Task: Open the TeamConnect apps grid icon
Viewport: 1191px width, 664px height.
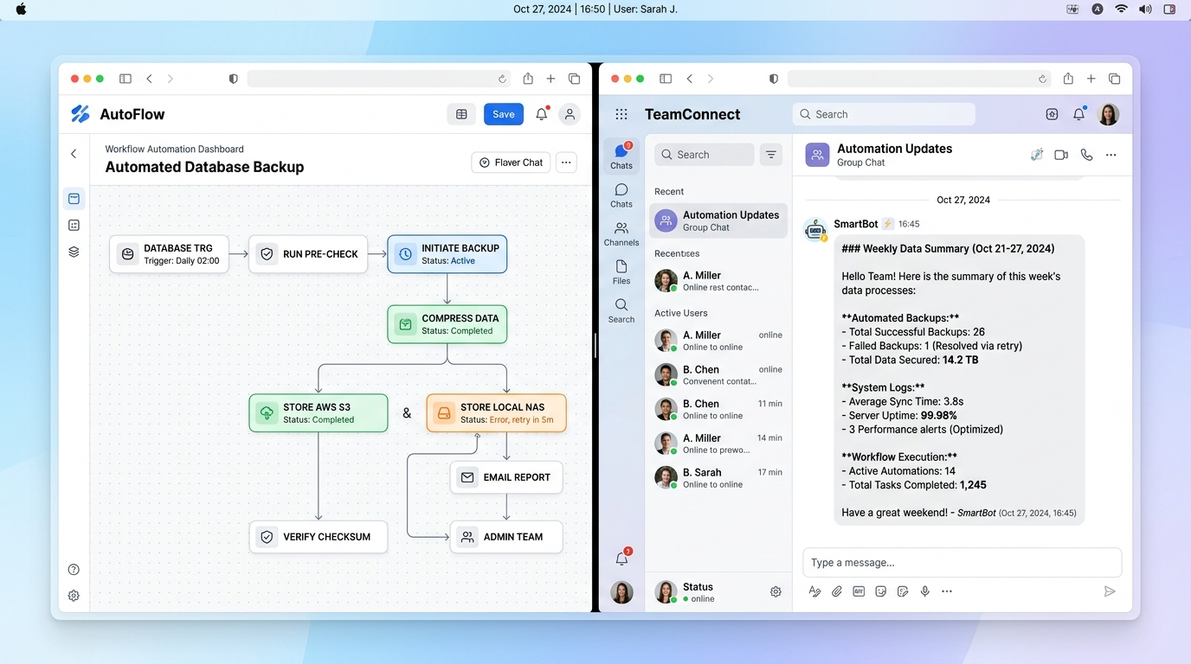Action: pyautogui.click(x=621, y=114)
